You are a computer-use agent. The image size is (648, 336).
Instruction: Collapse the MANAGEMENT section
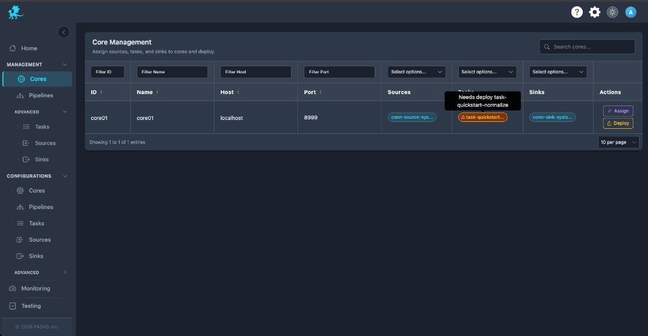pyautogui.click(x=65, y=64)
